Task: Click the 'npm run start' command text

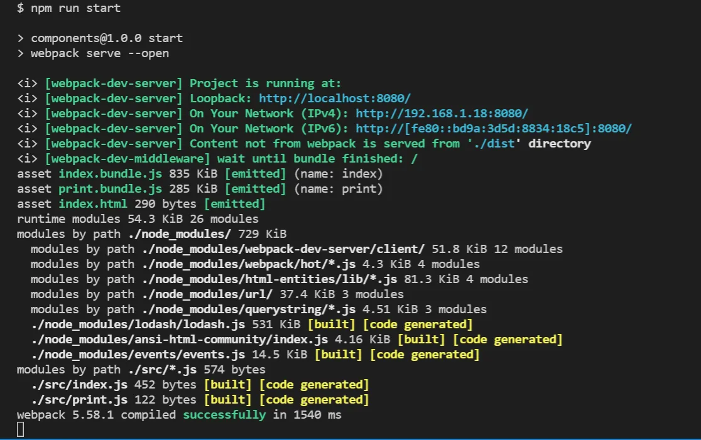Action: [75, 8]
